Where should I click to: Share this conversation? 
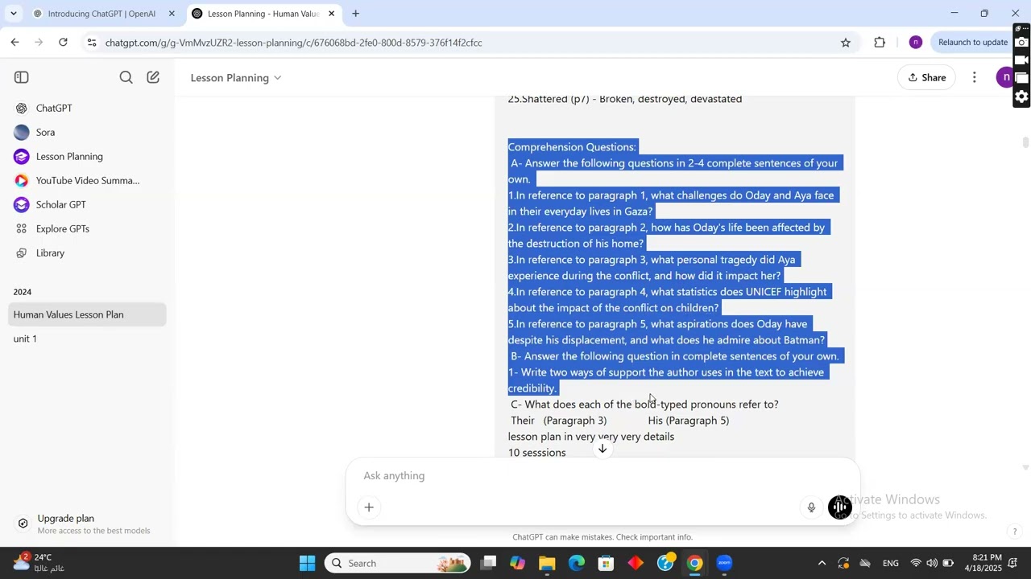[x=926, y=77]
